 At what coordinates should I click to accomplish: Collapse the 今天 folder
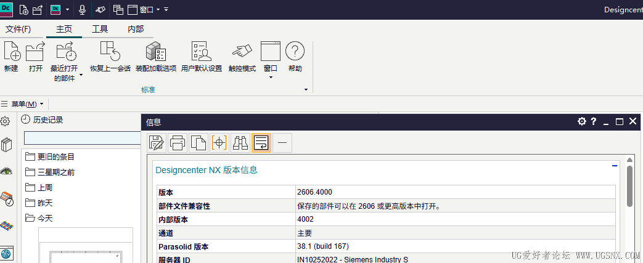click(x=39, y=219)
